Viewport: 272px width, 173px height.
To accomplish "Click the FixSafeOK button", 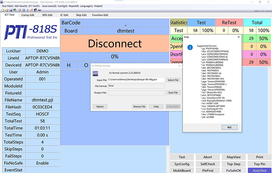I will click(234, 171).
